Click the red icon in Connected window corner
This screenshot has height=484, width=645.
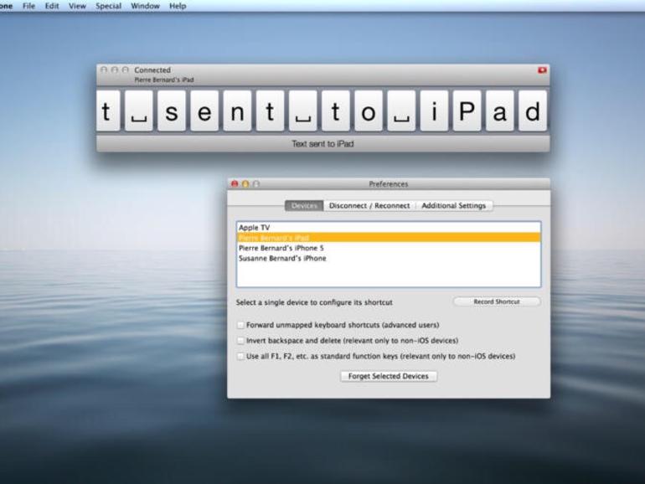(x=542, y=70)
